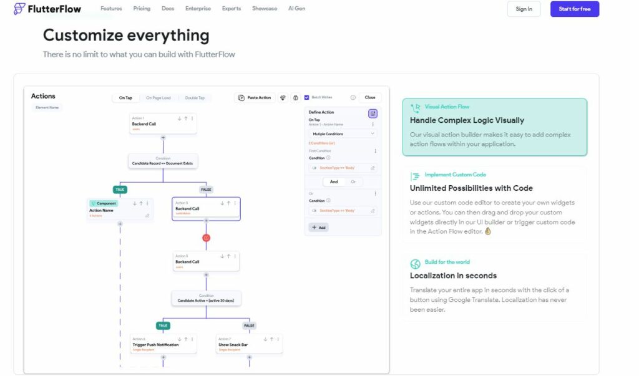The image size is (639, 376).
Task: Open the Multiple Conditions dropdown
Action: click(343, 133)
